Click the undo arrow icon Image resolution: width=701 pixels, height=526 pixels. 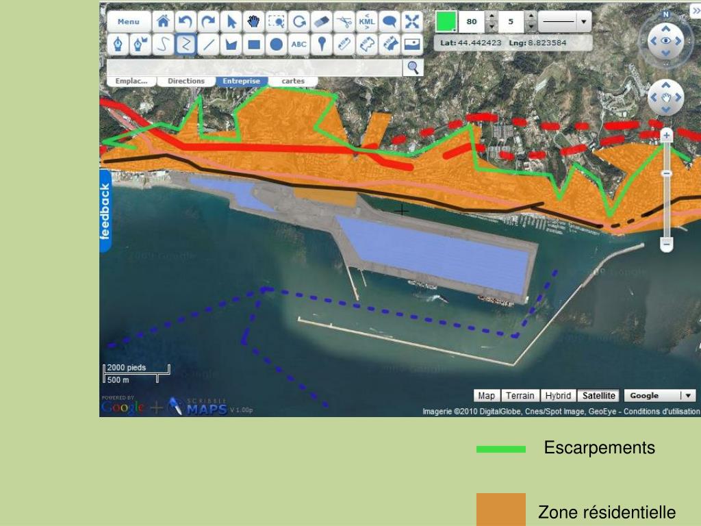(186, 21)
